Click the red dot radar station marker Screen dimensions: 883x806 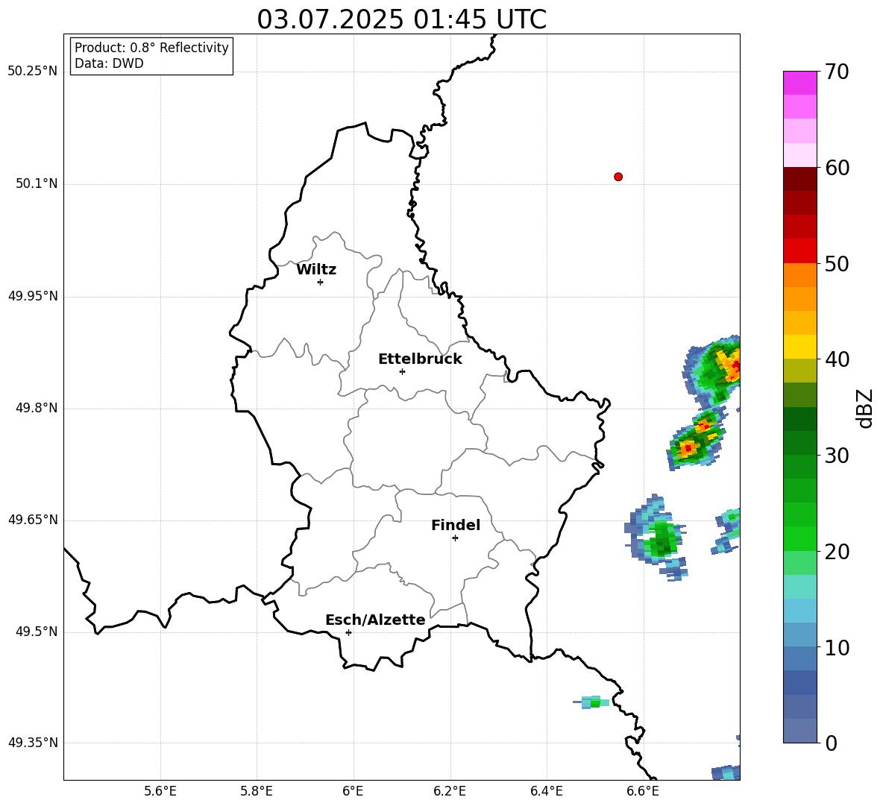(618, 177)
